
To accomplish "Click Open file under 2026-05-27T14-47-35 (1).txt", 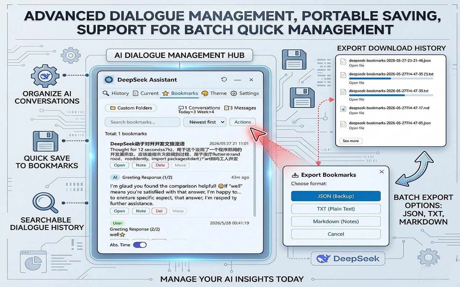I will pyautogui.click(x=356, y=83).
